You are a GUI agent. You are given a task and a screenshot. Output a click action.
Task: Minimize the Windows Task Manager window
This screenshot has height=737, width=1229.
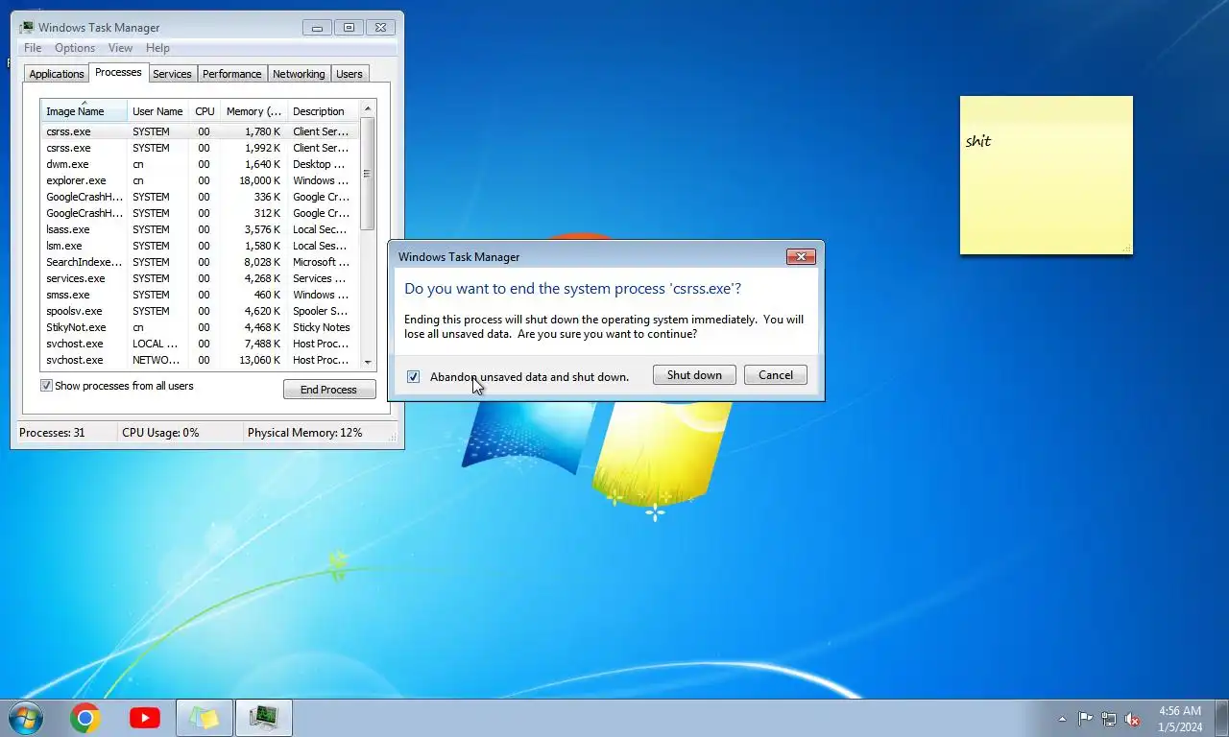[x=317, y=28]
